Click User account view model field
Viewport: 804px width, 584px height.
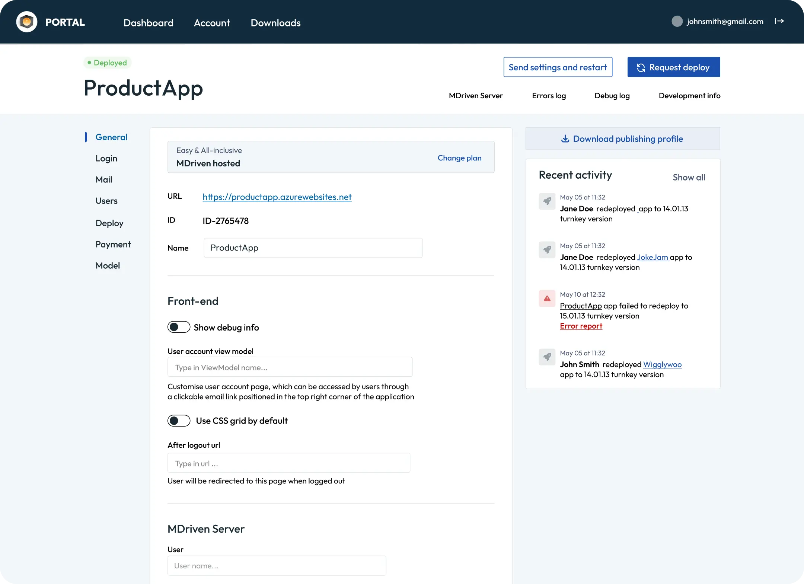(x=290, y=367)
